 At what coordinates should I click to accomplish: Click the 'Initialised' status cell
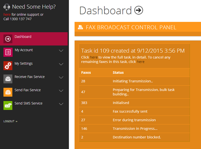pos(121,103)
